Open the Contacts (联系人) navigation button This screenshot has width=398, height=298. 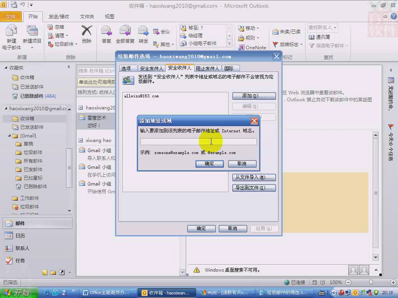tap(38, 248)
